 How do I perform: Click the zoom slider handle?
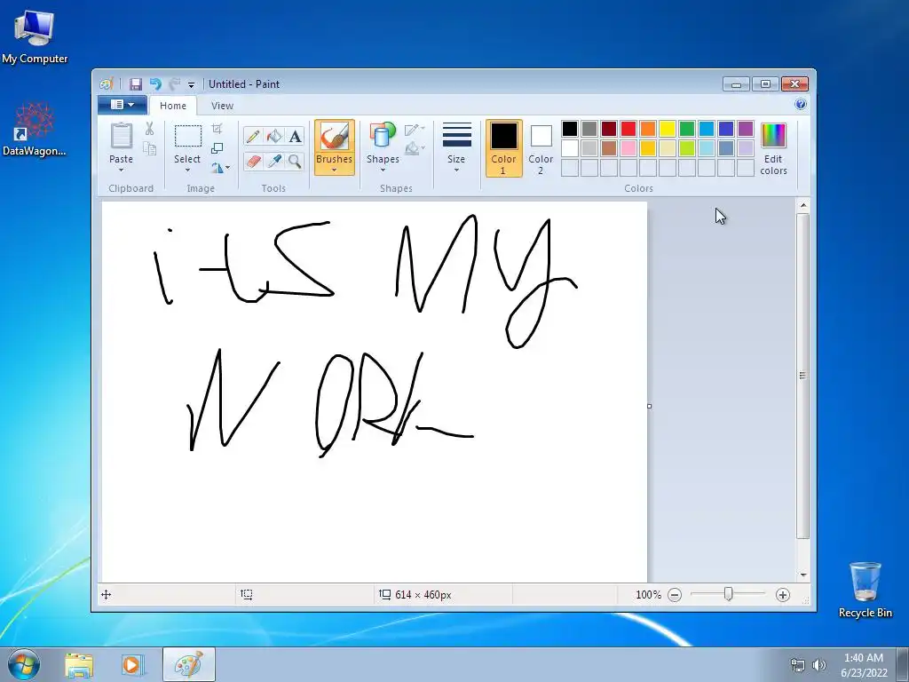[x=729, y=594]
